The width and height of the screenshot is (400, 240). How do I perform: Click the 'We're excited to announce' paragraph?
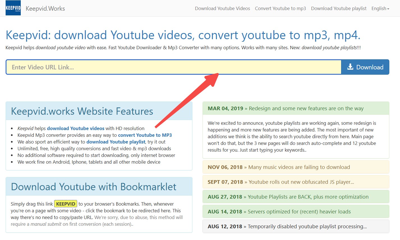(292, 137)
